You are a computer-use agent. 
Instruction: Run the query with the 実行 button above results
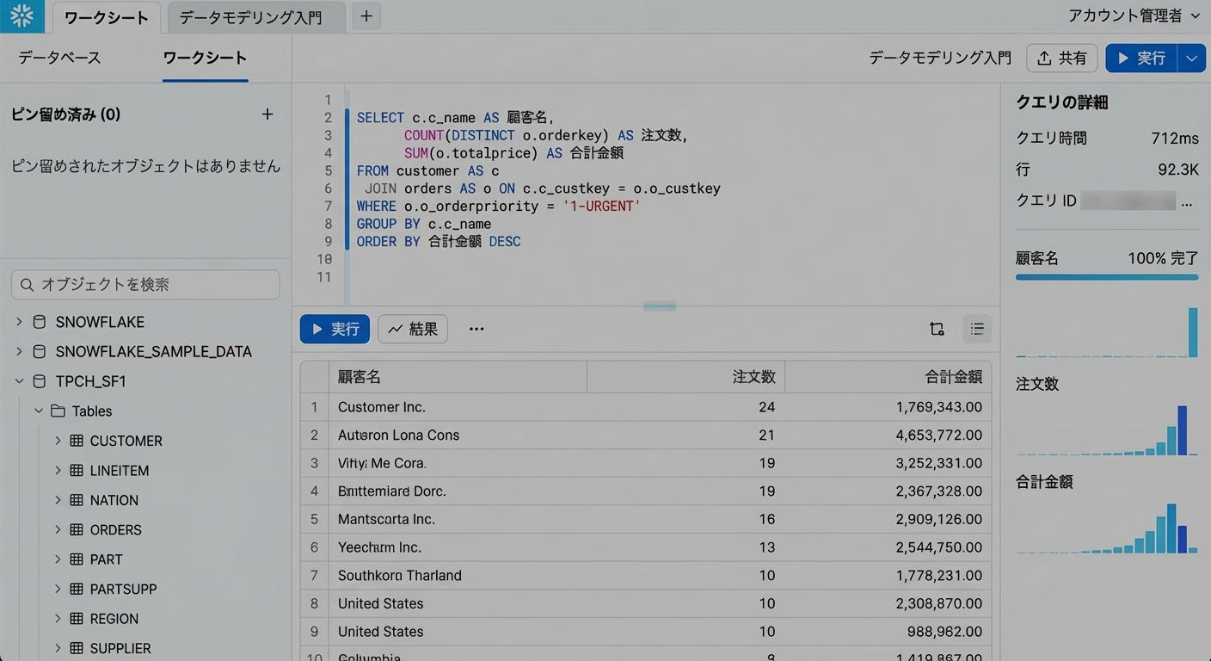pos(335,329)
